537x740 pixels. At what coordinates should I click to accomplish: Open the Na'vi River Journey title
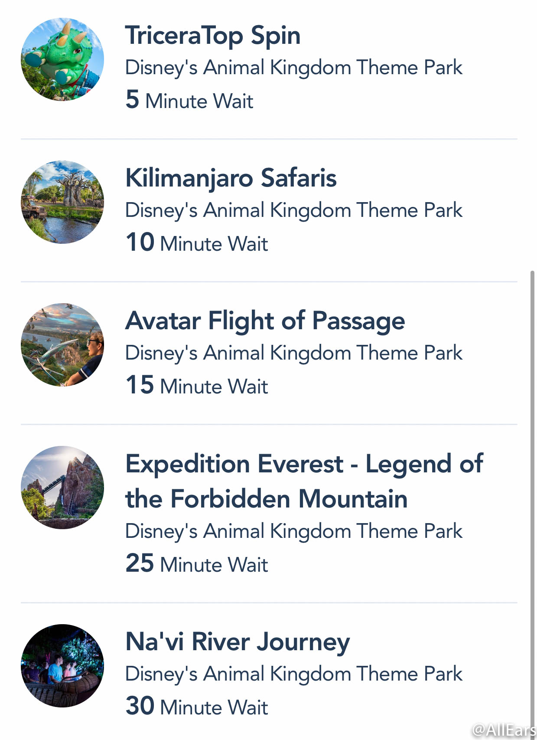point(238,642)
